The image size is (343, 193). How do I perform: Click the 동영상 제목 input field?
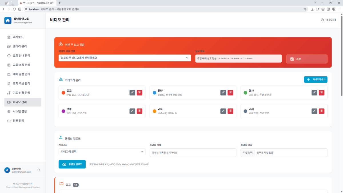193,153
